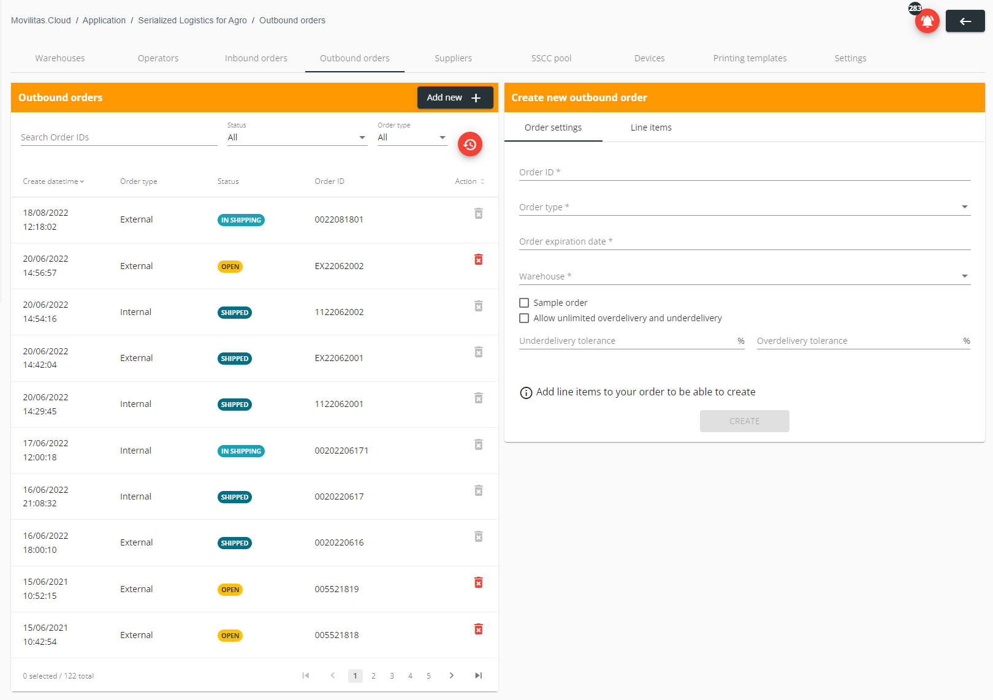Image resolution: width=993 pixels, height=700 pixels.
Task: Click trash icon for order 00202206171
Action: (x=479, y=444)
